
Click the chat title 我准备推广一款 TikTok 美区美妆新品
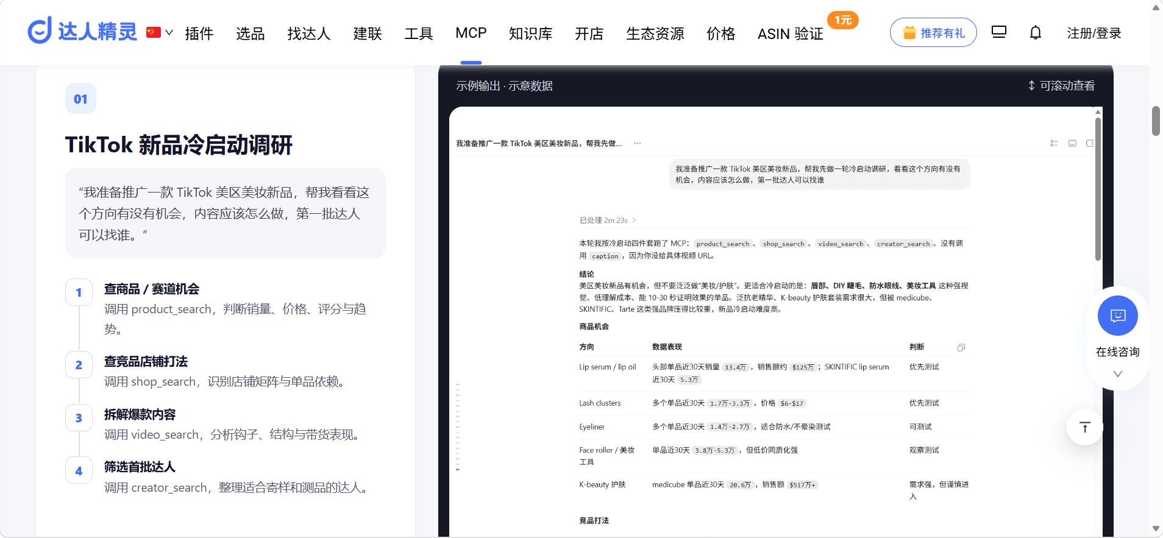(539, 143)
